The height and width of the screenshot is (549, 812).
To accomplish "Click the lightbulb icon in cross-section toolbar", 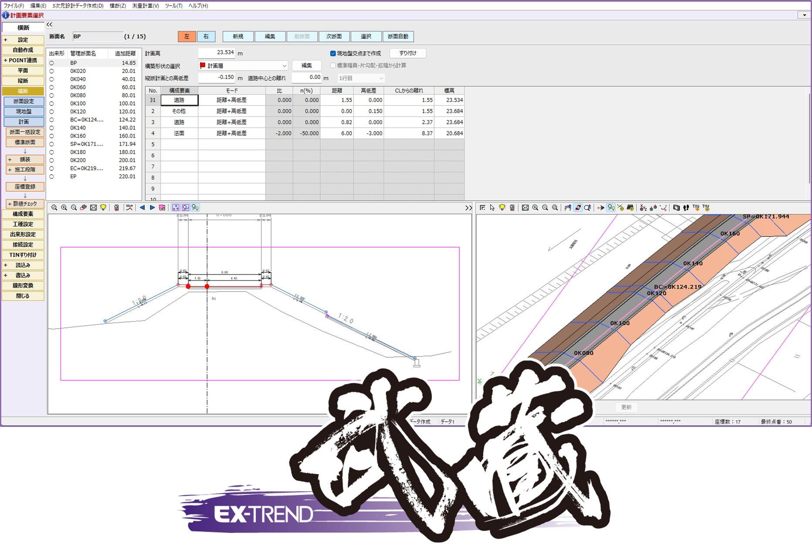I will (x=103, y=208).
